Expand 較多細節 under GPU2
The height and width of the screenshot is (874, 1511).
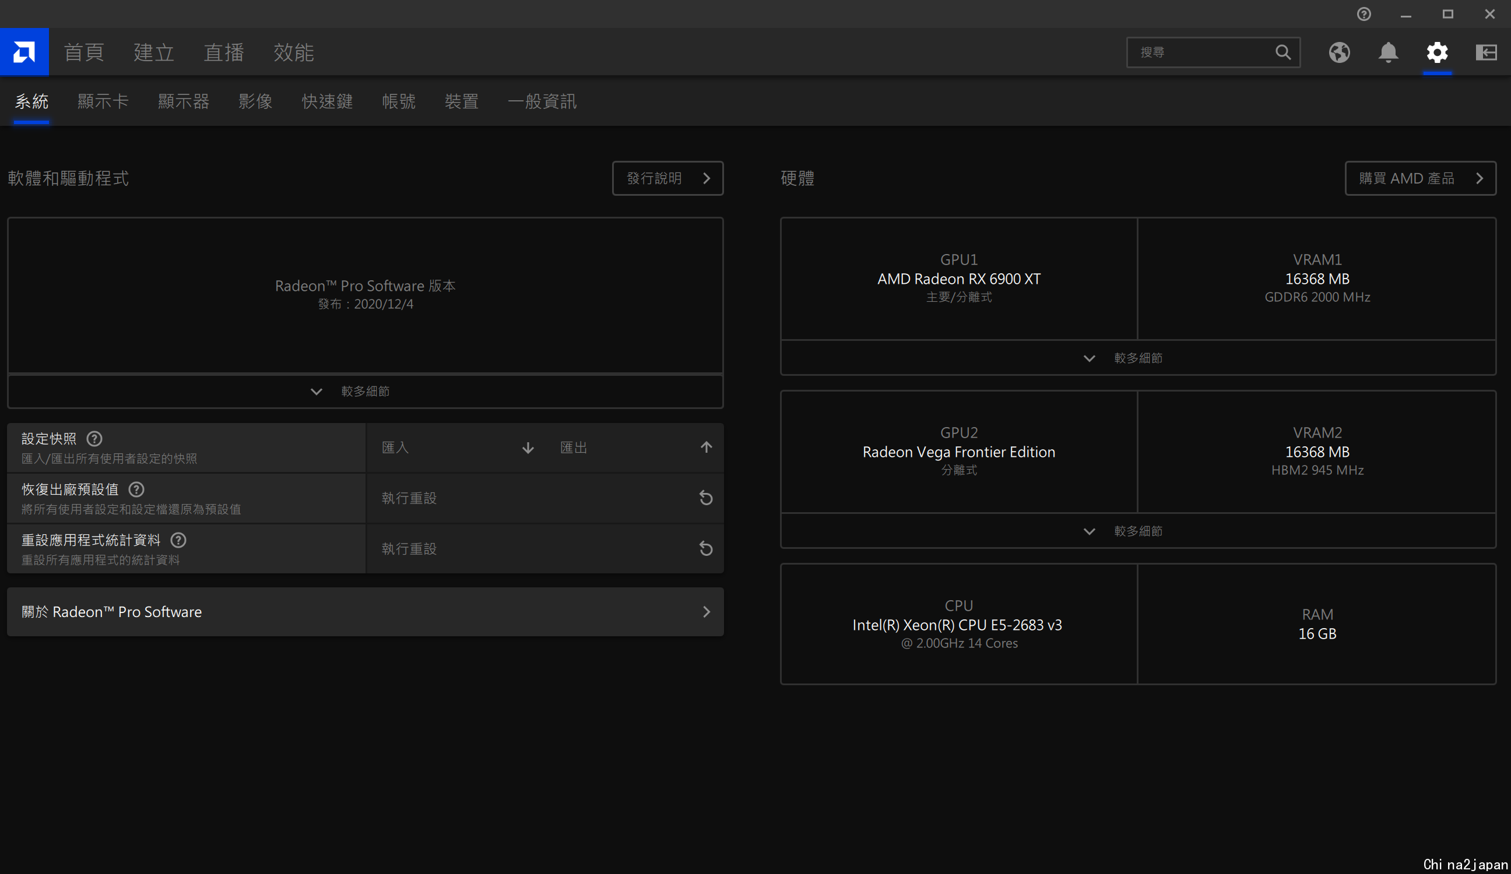(x=1137, y=531)
